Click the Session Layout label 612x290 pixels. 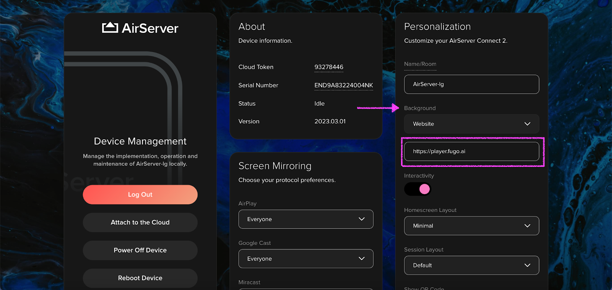point(424,249)
